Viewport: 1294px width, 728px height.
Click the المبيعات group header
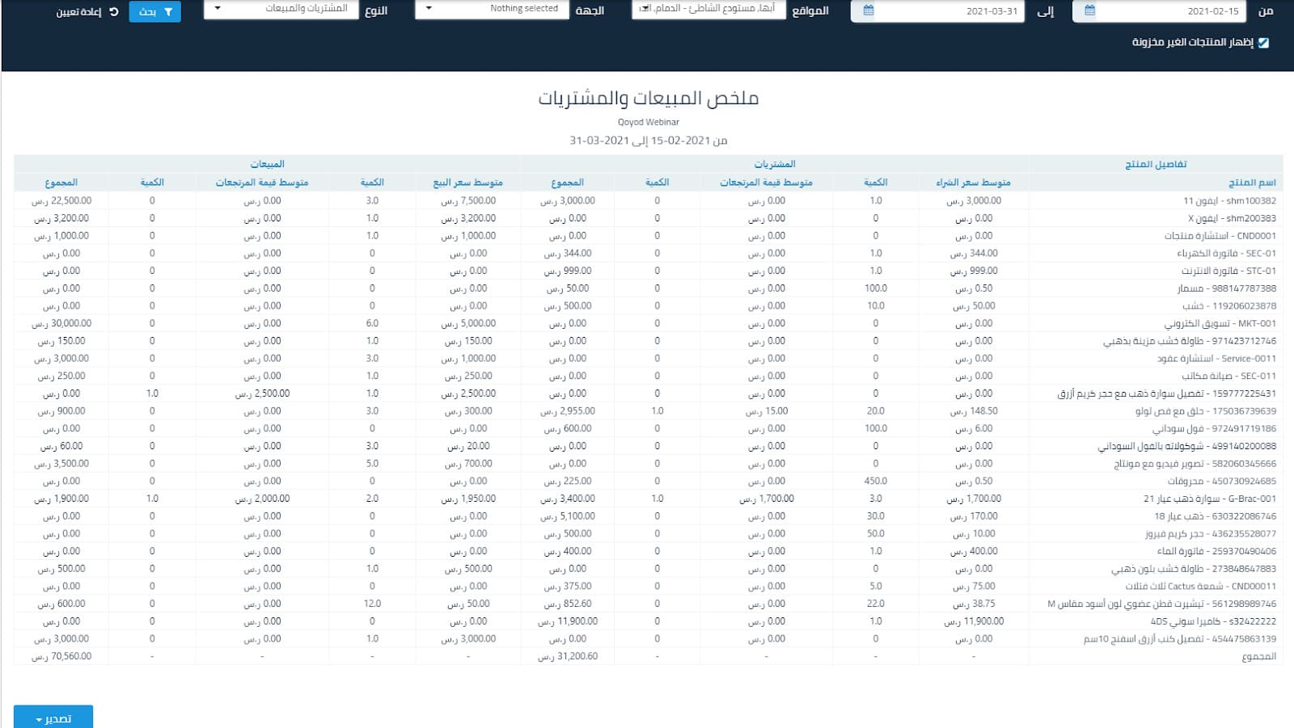[267, 164]
